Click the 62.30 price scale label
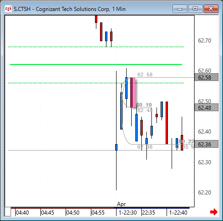223x221 pixels. (x=205, y=162)
